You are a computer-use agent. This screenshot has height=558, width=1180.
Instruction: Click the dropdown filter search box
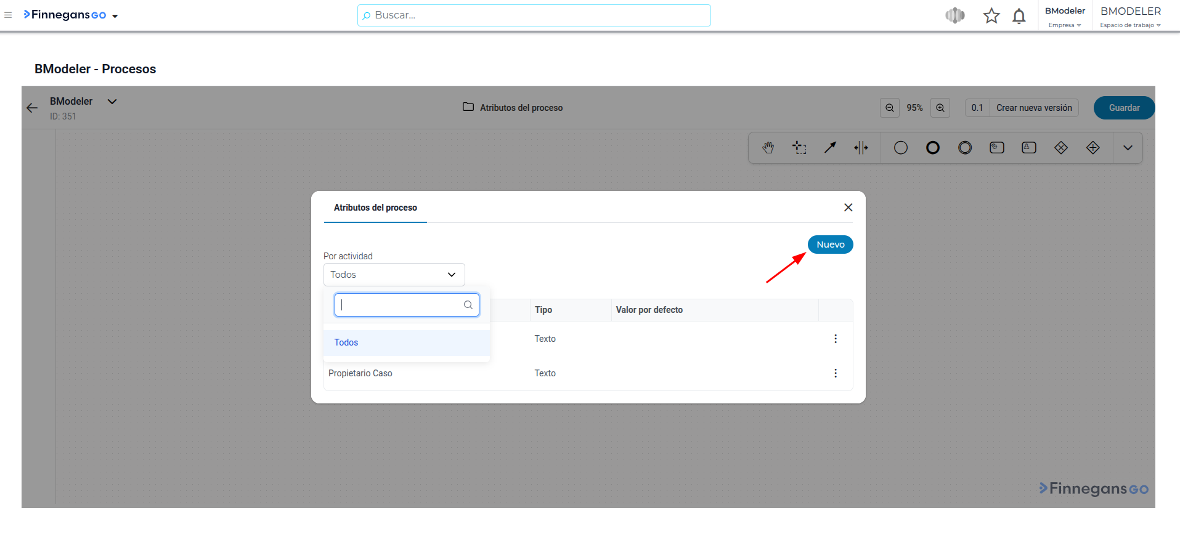pyautogui.click(x=407, y=305)
